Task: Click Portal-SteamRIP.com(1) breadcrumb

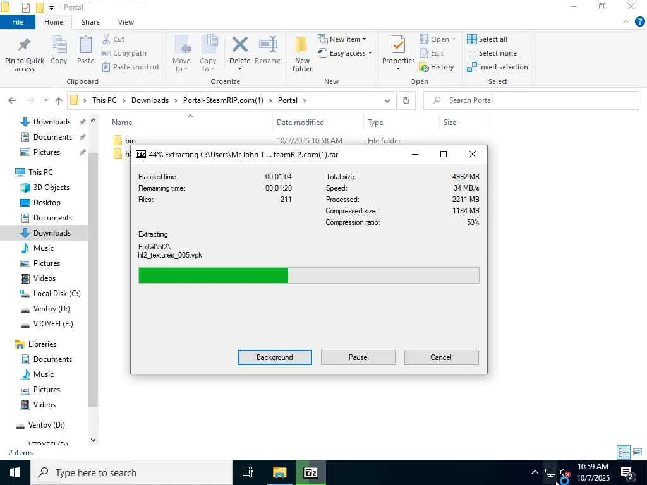Action: click(x=223, y=100)
